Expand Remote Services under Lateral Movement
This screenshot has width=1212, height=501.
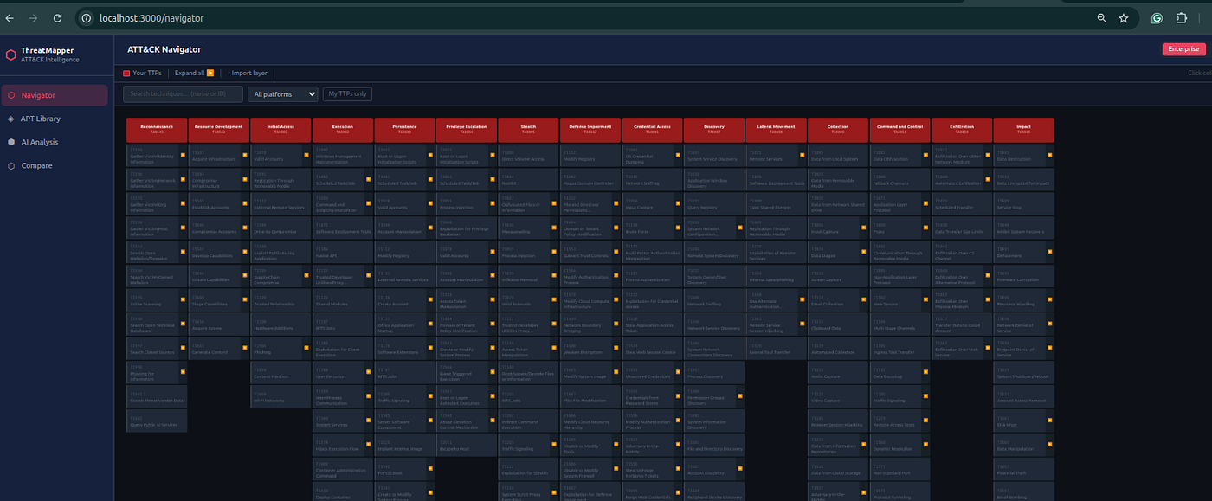803,156
